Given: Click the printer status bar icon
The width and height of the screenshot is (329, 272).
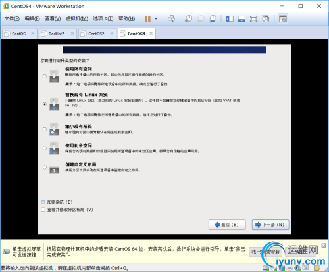Looking at the screenshot, I should [290, 268].
